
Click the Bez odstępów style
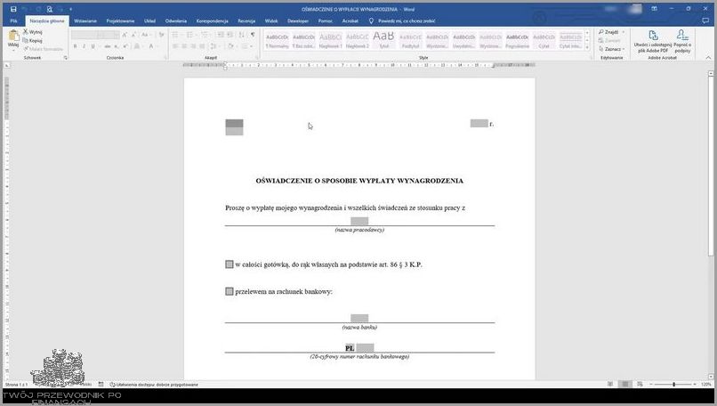303,41
